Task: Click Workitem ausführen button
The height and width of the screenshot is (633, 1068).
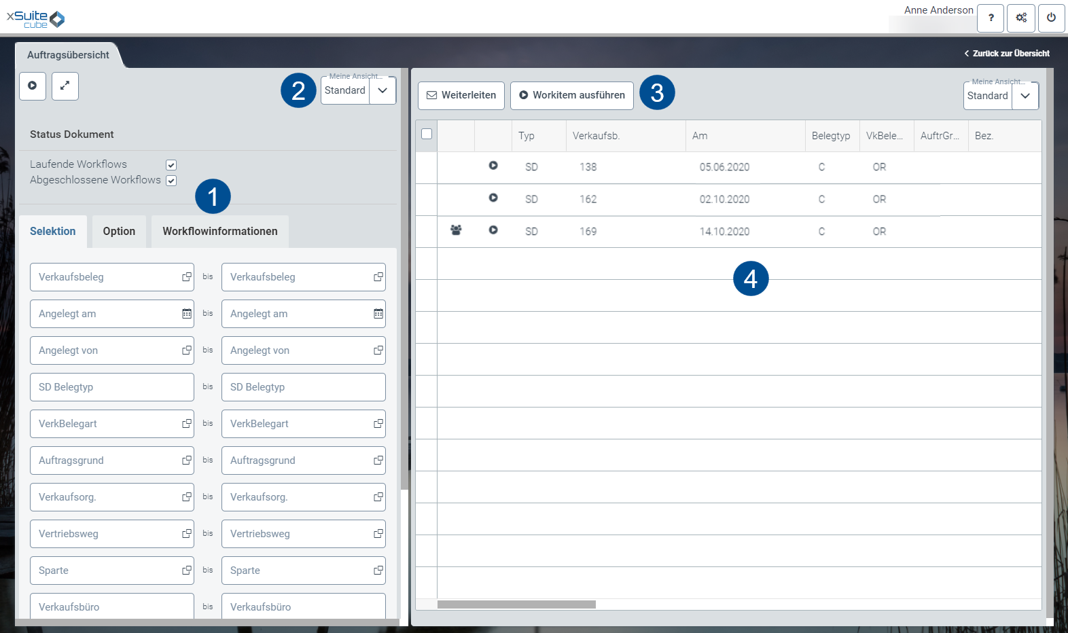Action: (572, 96)
